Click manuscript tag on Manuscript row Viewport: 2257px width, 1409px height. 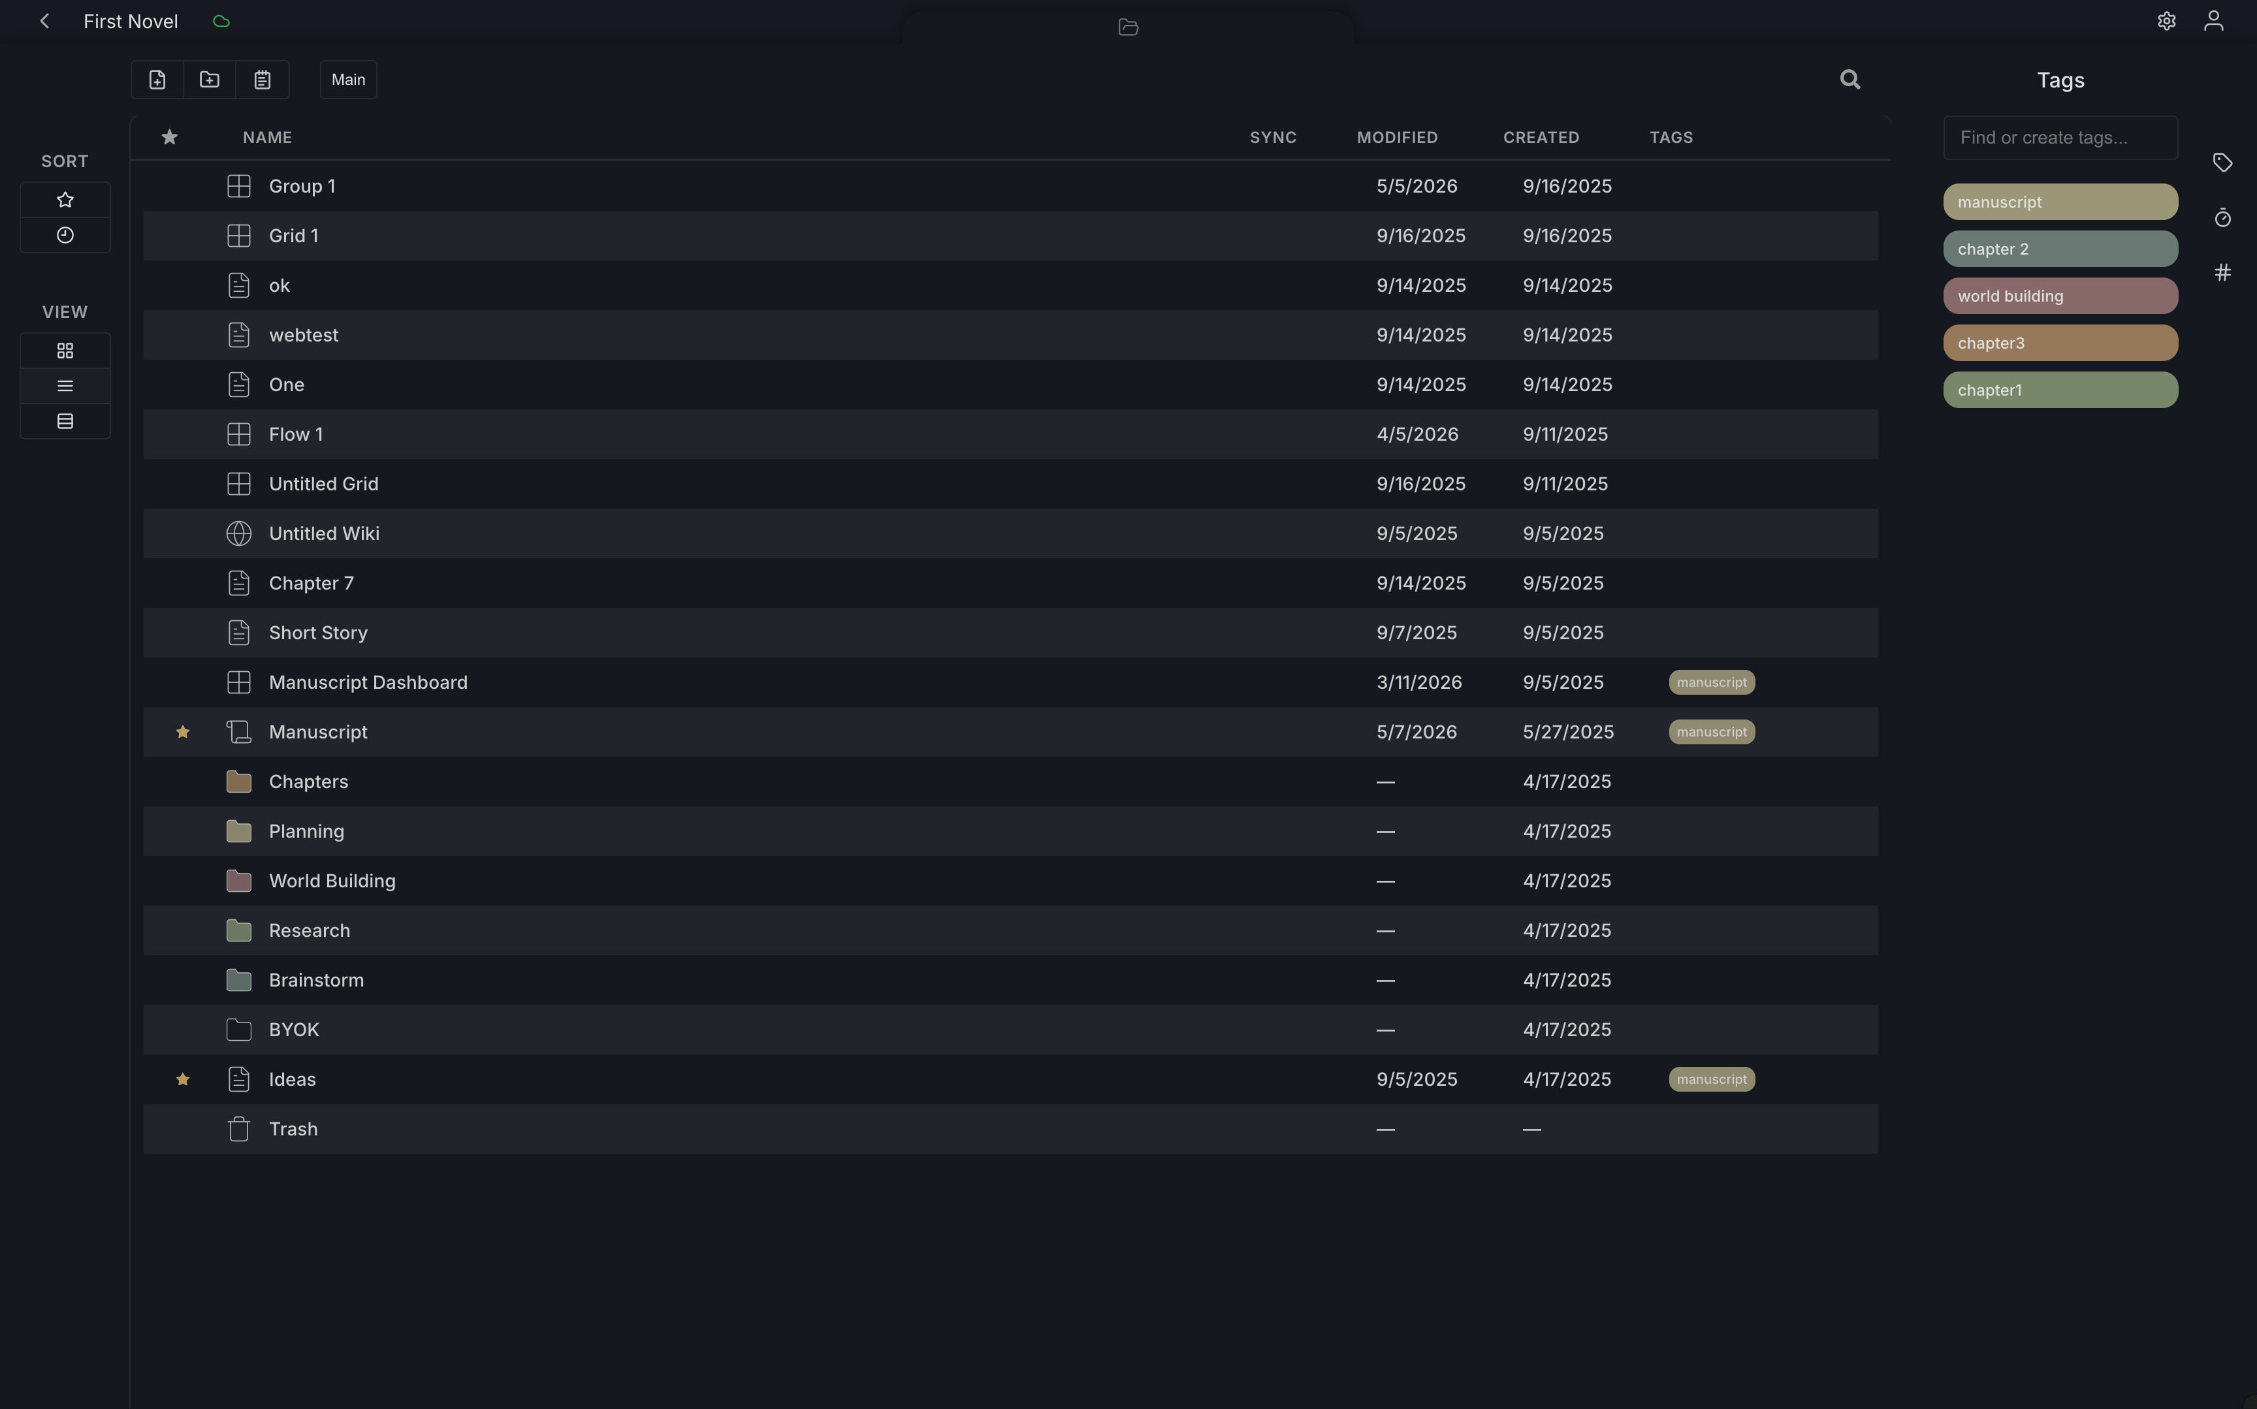(x=1711, y=731)
